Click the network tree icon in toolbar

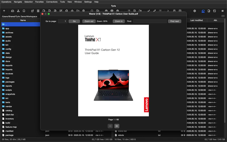(x=18, y=11)
